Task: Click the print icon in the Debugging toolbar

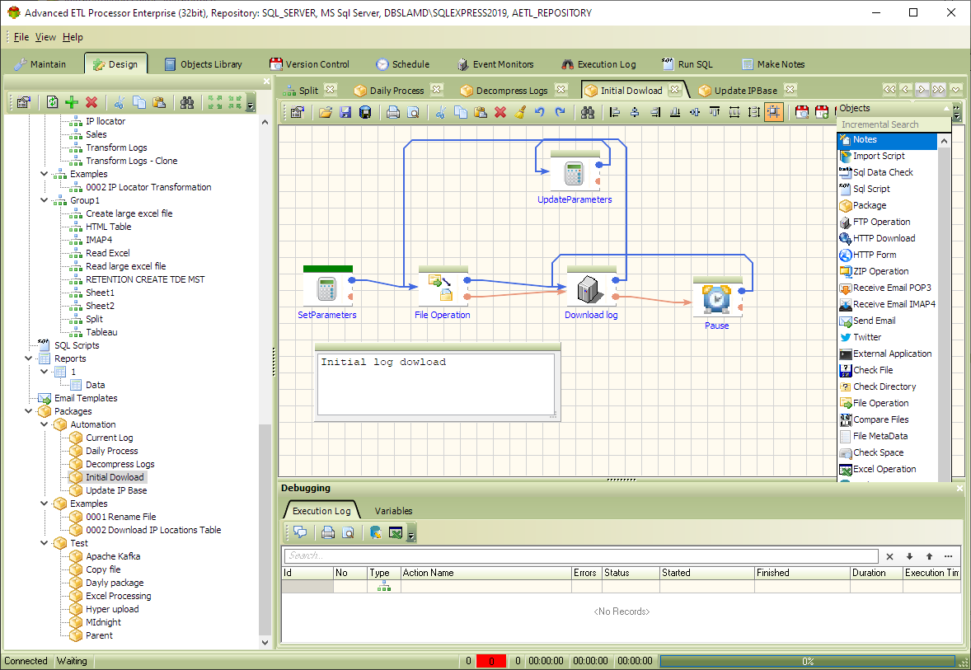Action: (x=328, y=532)
